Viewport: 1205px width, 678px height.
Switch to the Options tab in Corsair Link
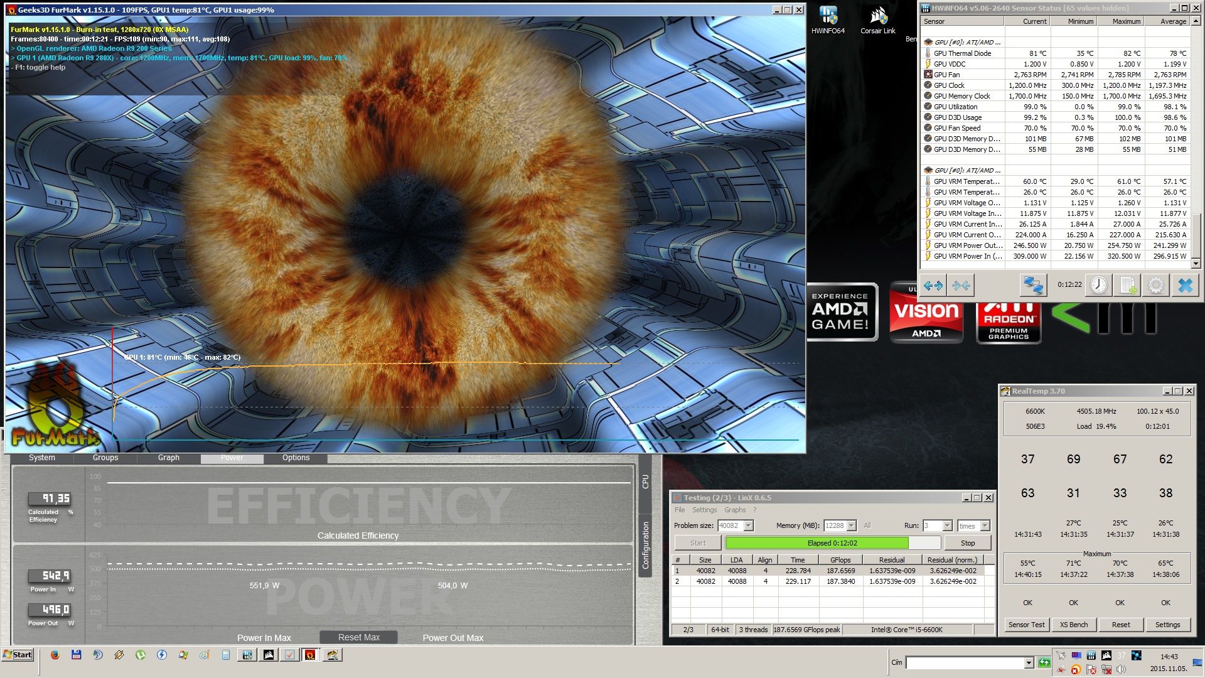click(296, 458)
